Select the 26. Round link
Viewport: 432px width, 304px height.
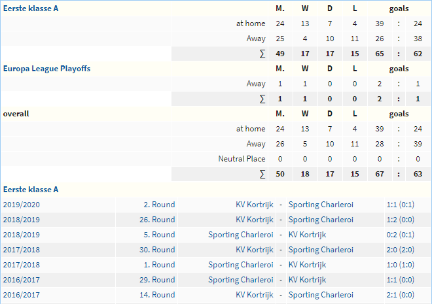tap(157, 220)
